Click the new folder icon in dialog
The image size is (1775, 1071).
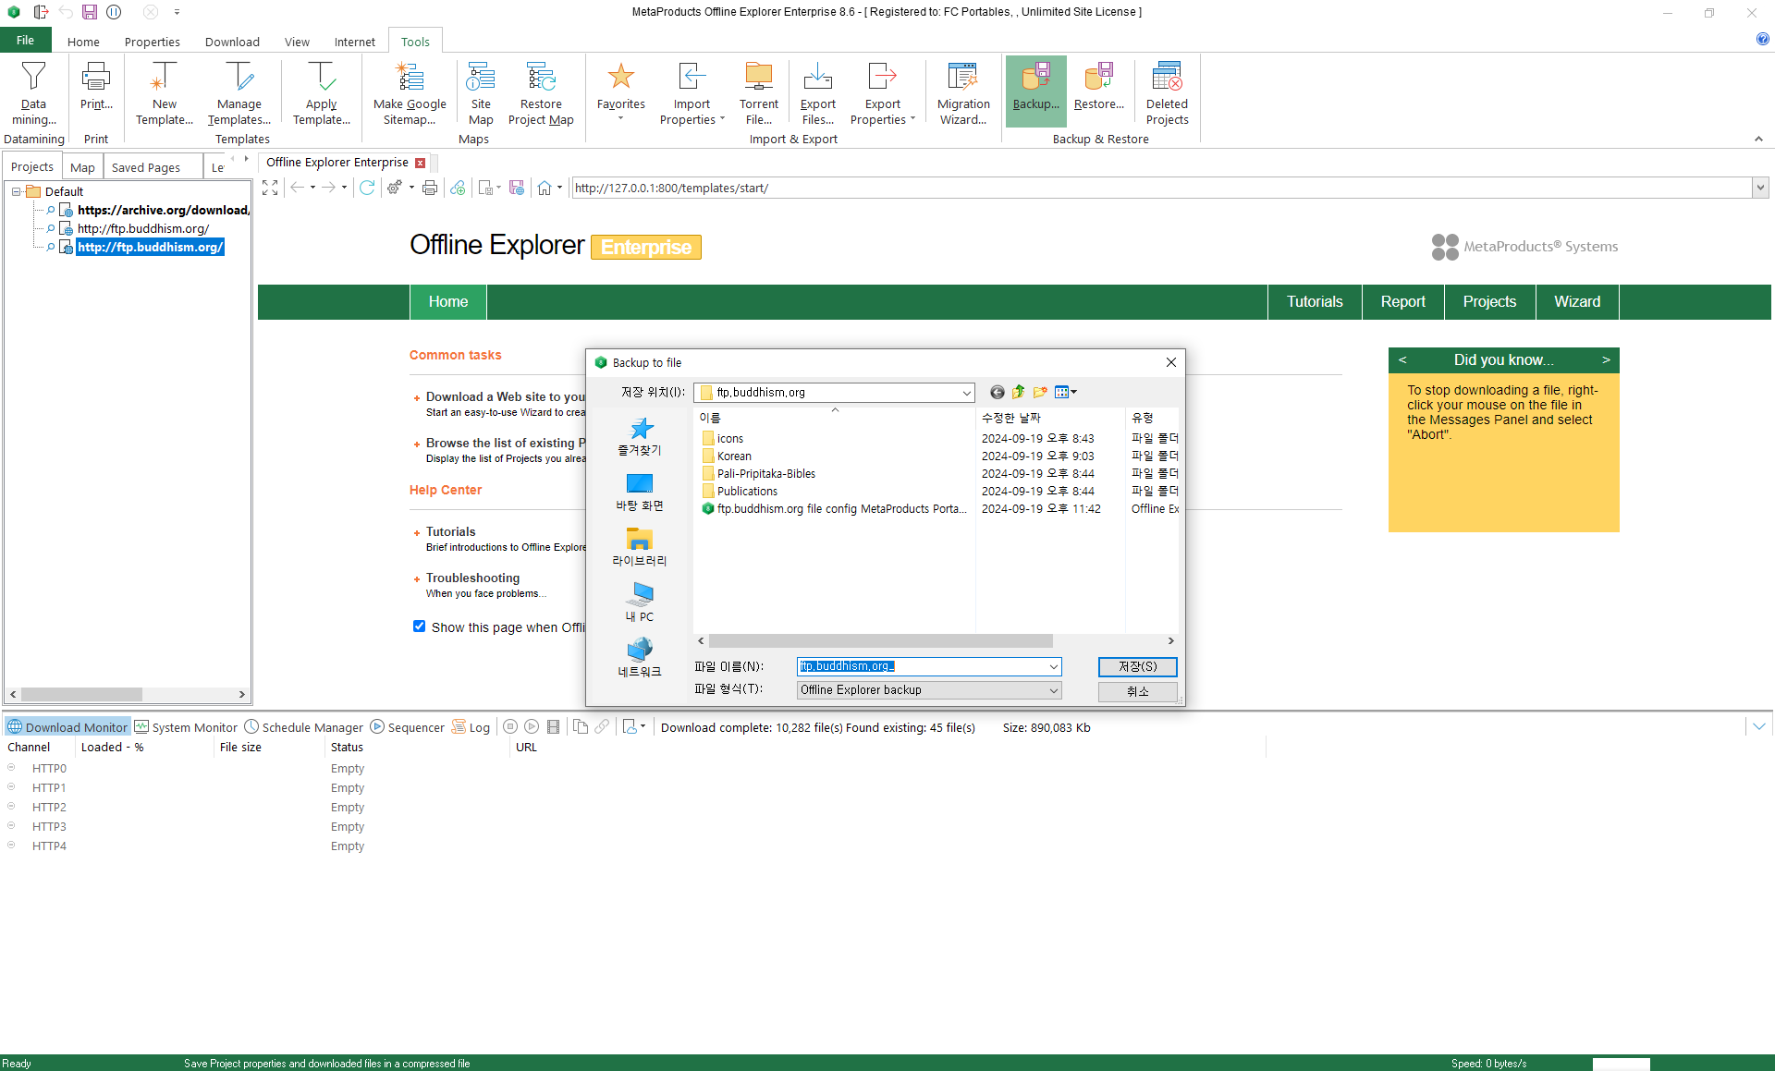pos(1040,392)
